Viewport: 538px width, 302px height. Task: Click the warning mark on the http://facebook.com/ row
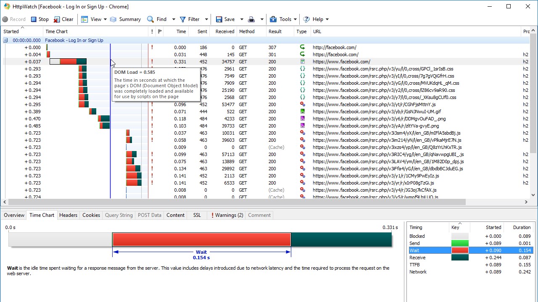(152, 47)
